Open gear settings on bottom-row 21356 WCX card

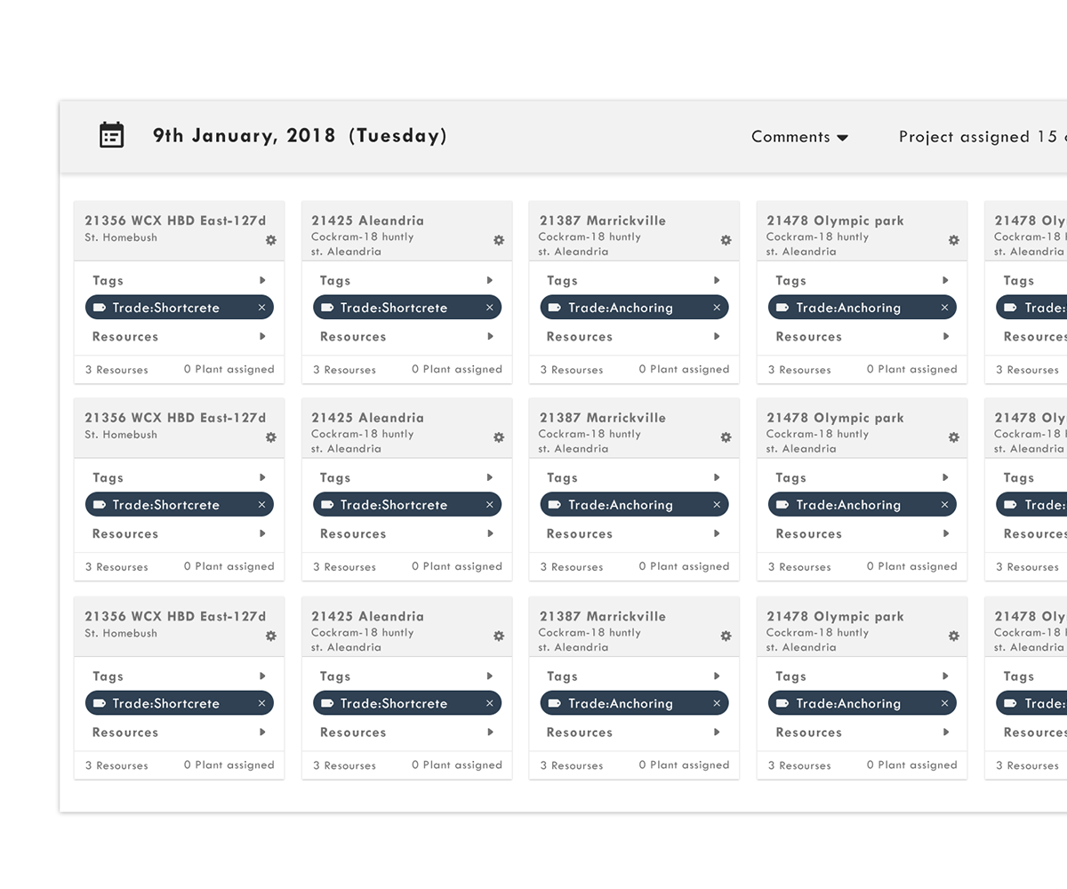click(271, 636)
